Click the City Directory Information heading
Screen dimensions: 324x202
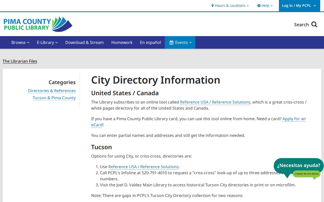point(156,80)
